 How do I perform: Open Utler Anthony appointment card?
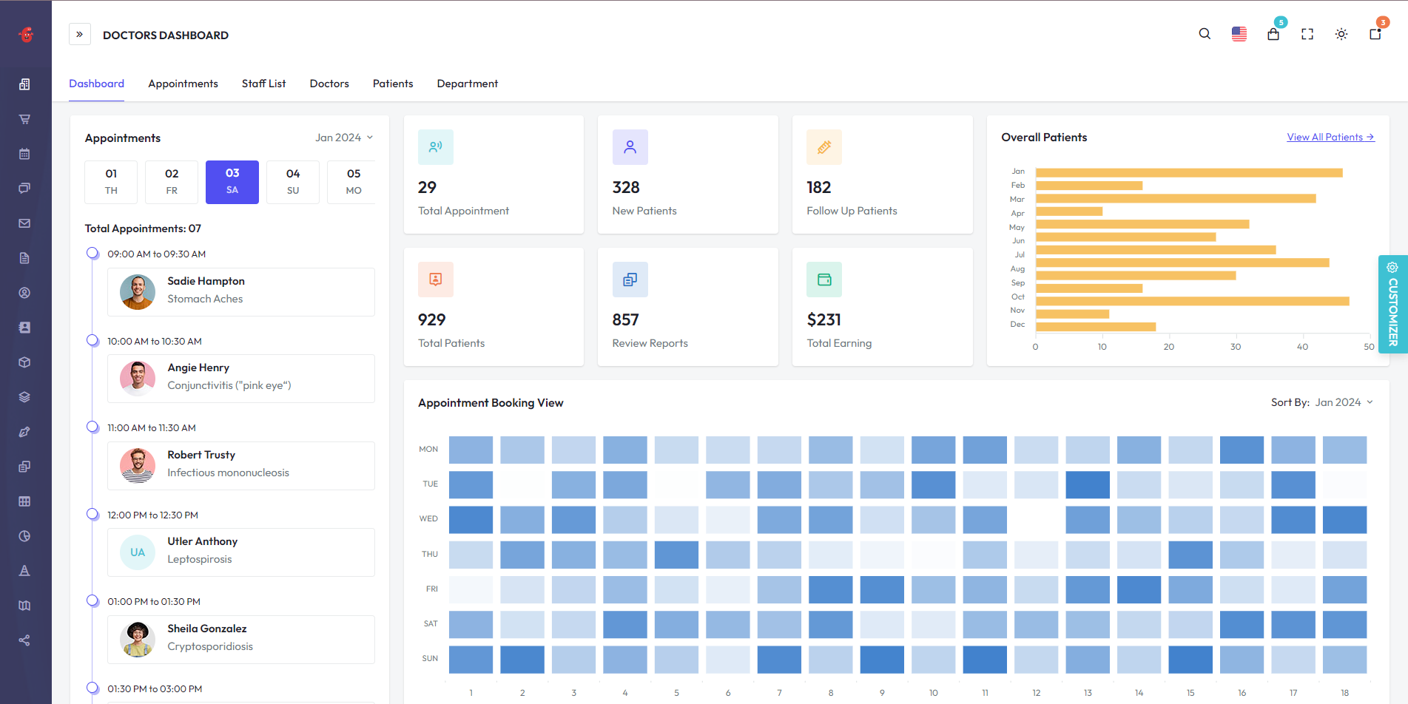click(241, 552)
